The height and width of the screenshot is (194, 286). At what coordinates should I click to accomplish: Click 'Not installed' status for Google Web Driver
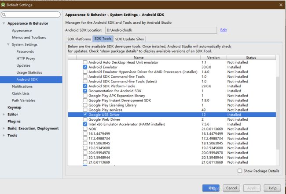(x=238, y=119)
